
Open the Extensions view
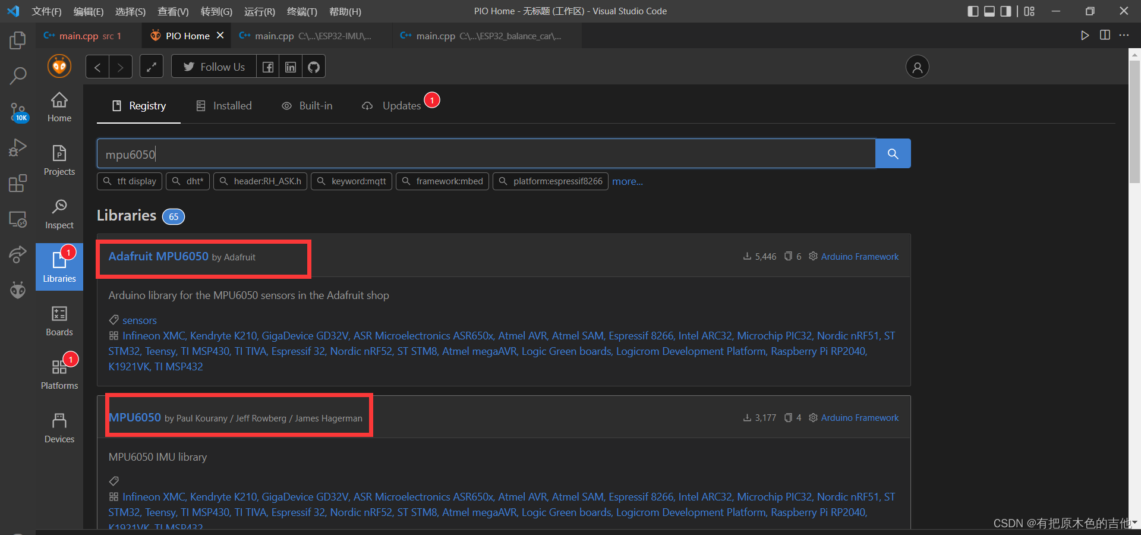tap(18, 183)
